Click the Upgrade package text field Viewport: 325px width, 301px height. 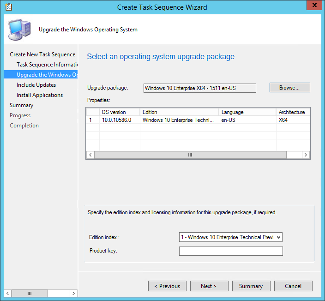200,88
